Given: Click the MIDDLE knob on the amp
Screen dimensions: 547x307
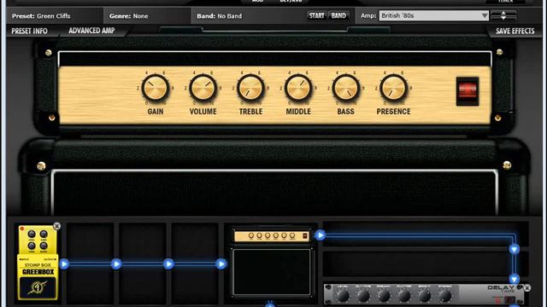Looking at the screenshot, I should 298,88.
